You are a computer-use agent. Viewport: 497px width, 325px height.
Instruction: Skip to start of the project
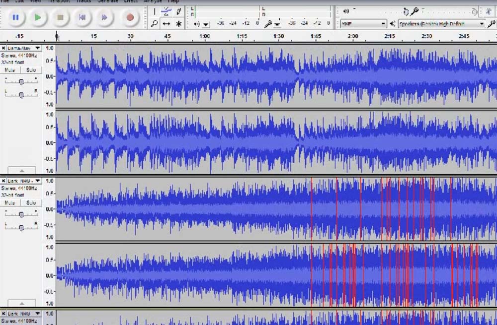click(x=82, y=17)
